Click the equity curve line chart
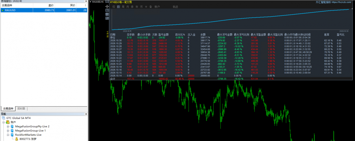Image resolution: width=355 pixels, height=141 pixels. click(x=231, y=20)
